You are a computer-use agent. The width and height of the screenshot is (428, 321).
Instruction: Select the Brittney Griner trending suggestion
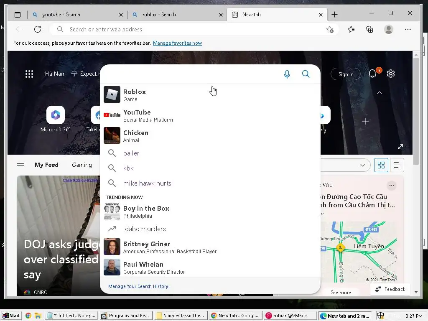pos(210,247)
